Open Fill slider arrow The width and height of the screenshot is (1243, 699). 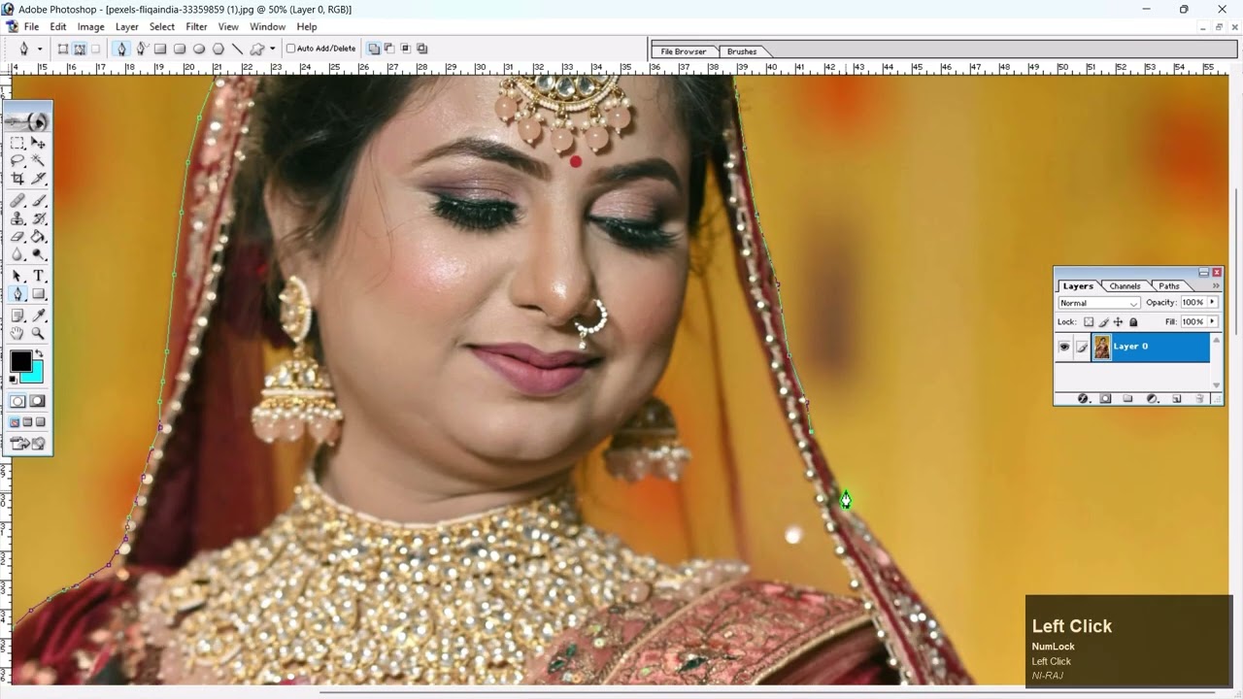click(1212, 322)
